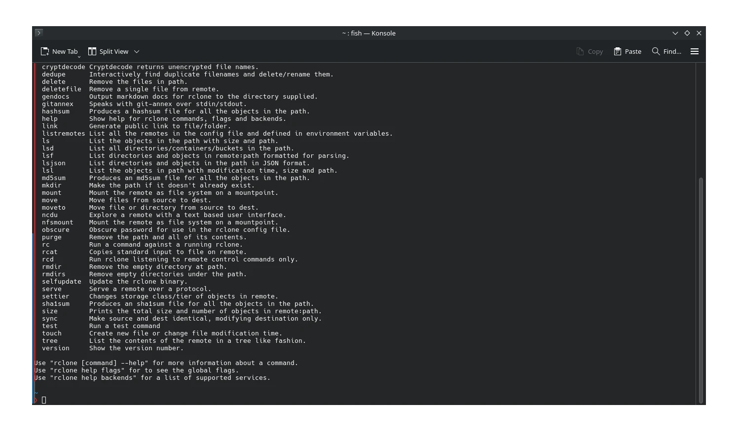Screen dimensions: 738x443
Task: Click 'Run a test command' description
Action: coord(125,326)
